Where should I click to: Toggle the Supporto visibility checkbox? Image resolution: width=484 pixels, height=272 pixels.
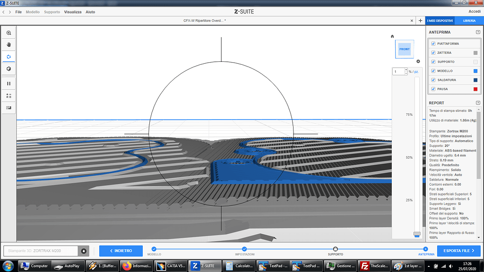(x=433, y=62)
